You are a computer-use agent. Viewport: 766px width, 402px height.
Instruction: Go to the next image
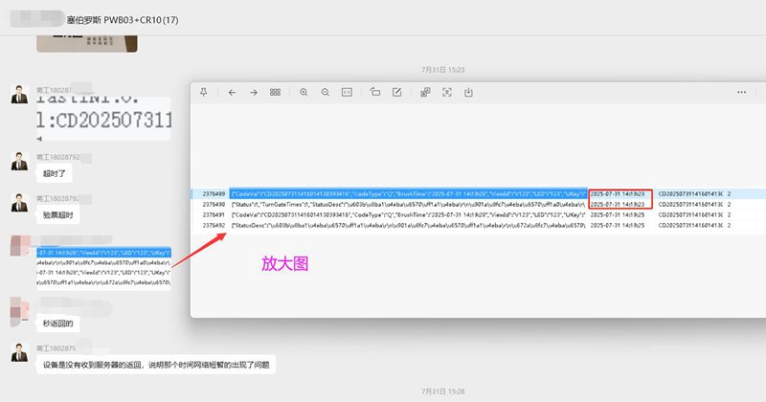point(254,93)
